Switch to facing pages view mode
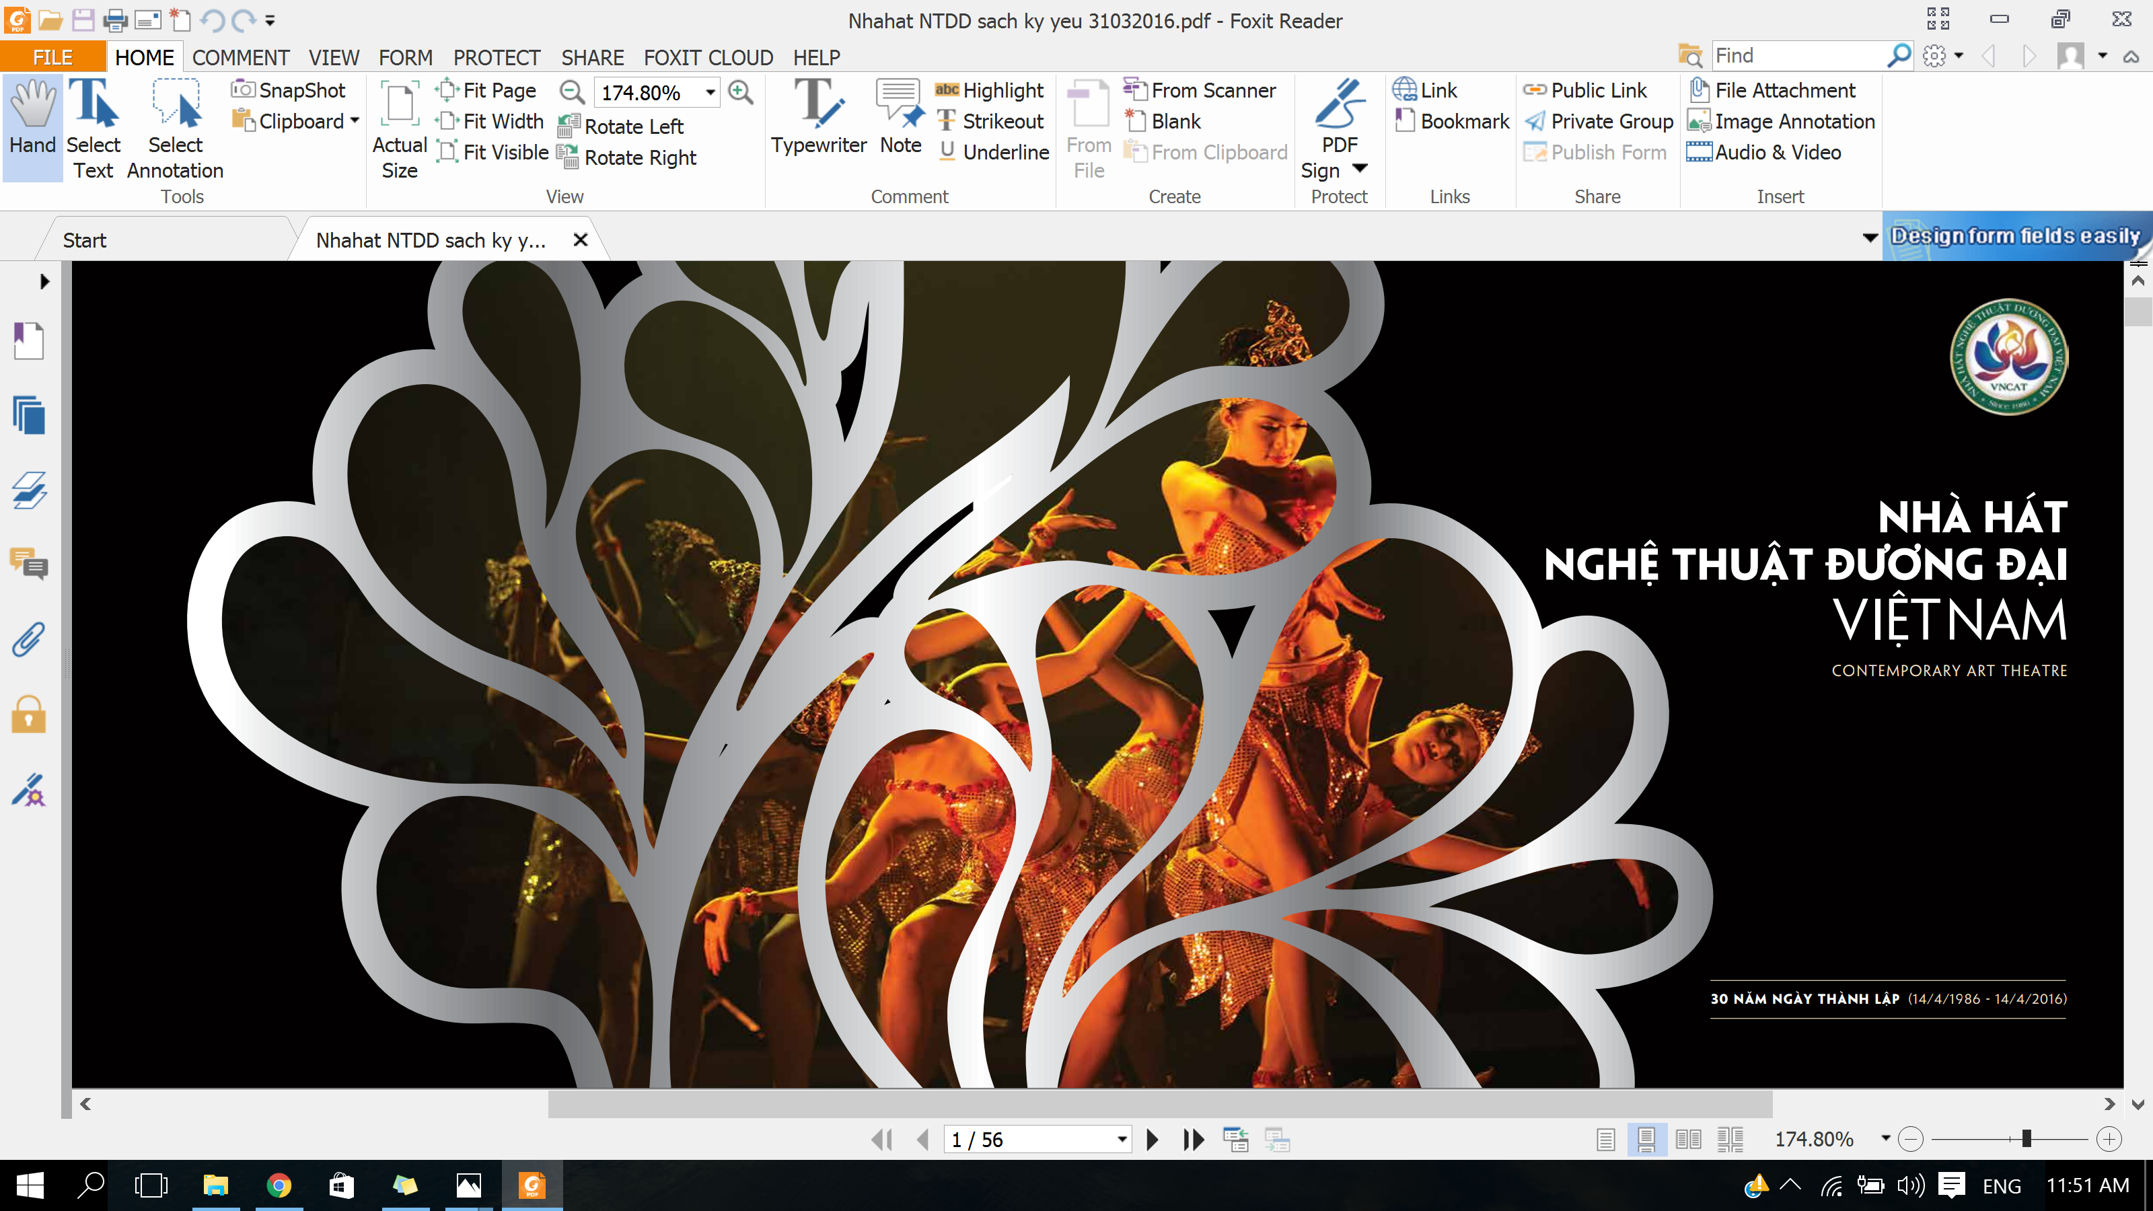 coord(1688,1139)
